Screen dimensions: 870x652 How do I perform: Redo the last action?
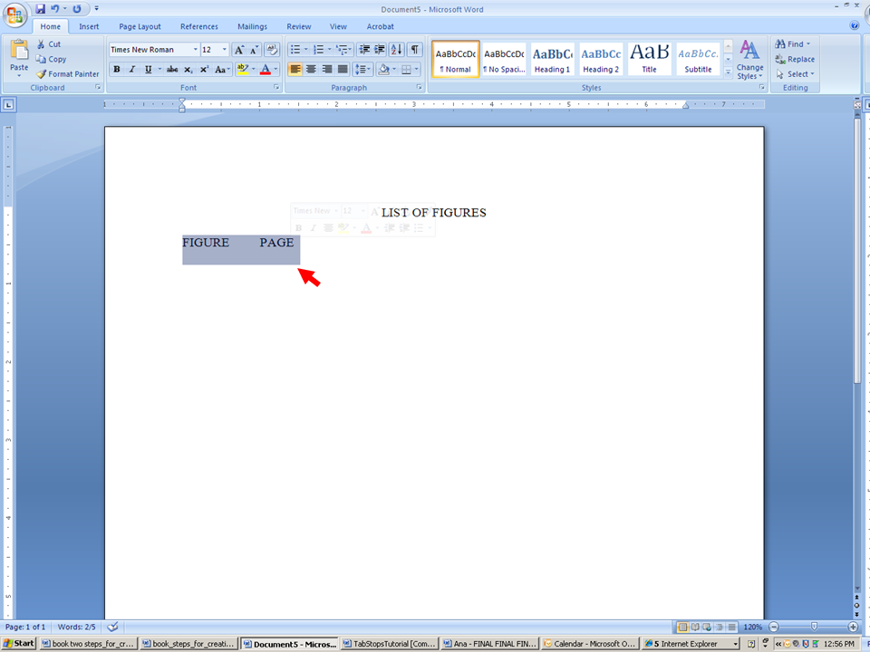(77, 9)
